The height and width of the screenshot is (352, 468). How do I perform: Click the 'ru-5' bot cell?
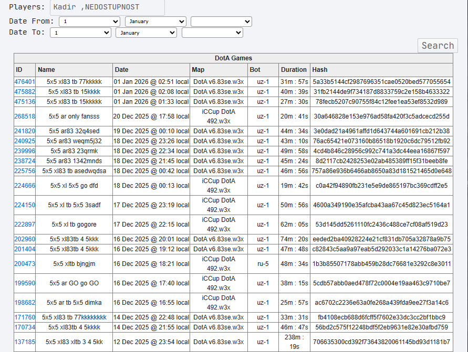tap(263, 264)
